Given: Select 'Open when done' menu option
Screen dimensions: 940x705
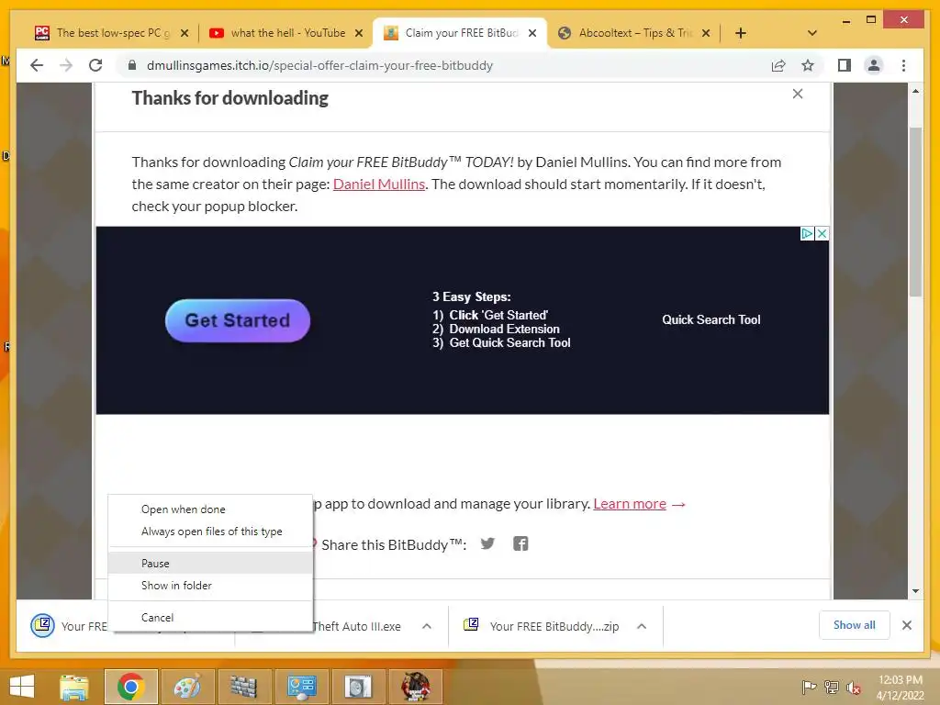Looking at the screenshot, I should (210, 509).
